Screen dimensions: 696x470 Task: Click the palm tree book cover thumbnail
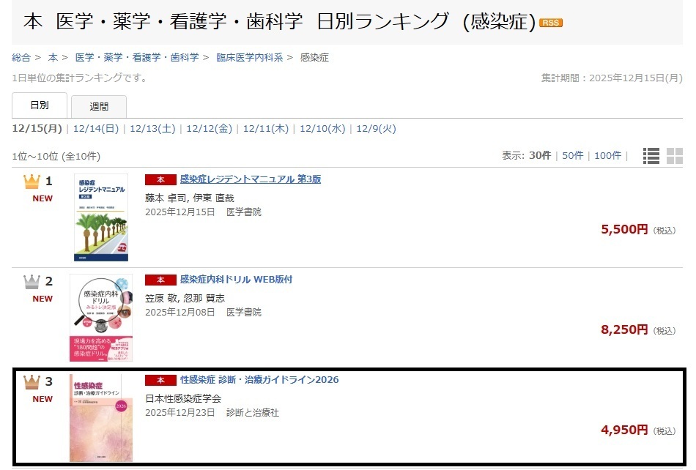(x=101, y=217)
